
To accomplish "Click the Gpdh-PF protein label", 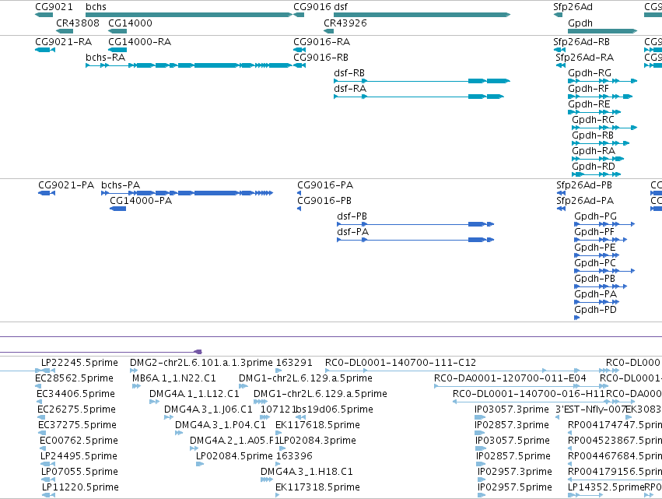I will pos(594,232).
